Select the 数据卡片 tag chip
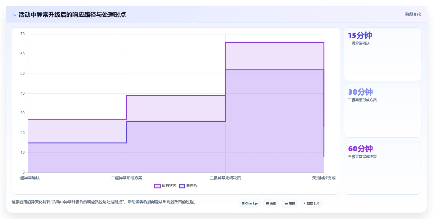This screenshot has width=433, height=219. point(312,203)
